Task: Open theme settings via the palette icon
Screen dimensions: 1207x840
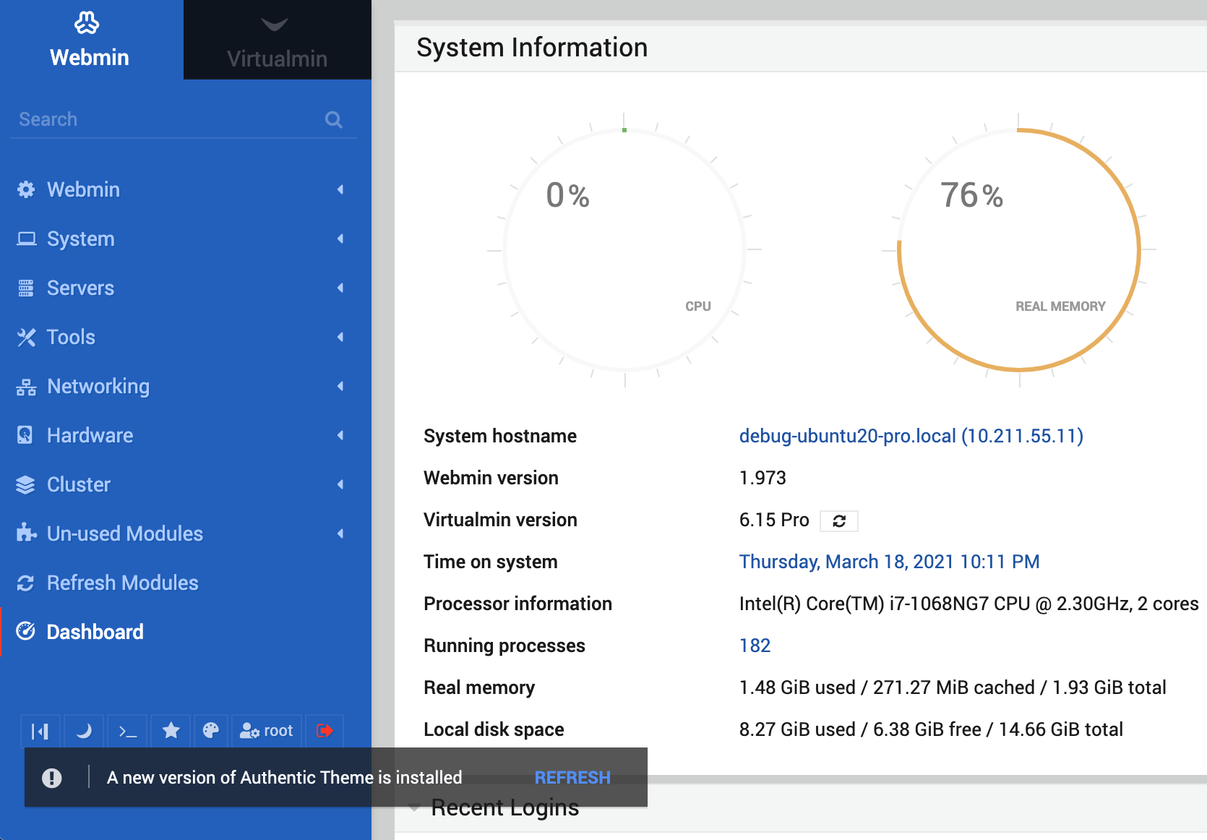Action: pos(210,731)
